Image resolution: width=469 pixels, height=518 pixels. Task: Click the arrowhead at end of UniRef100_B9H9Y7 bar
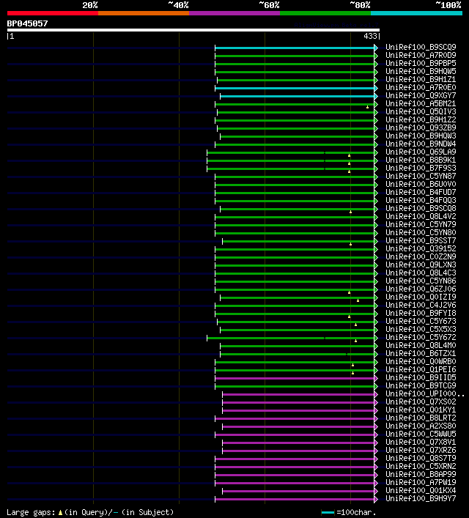pyautogui.click(x=376, y=499)
